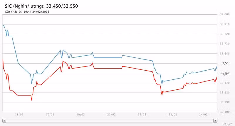Click the 33,910 price axis label
The height and width of the screenshot is (126, 235).
(225, 24)
